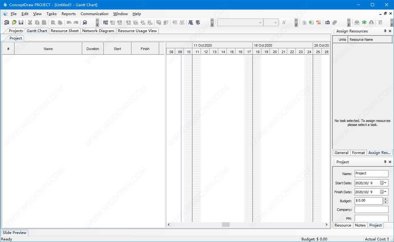Click the Resource Name column header
Image resolution: width=394 pixels, height=242 pixels.
tap(370, 40)
